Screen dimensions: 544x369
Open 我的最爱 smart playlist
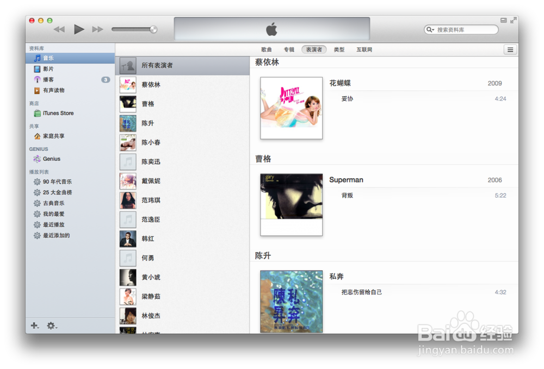pos(70,214)
